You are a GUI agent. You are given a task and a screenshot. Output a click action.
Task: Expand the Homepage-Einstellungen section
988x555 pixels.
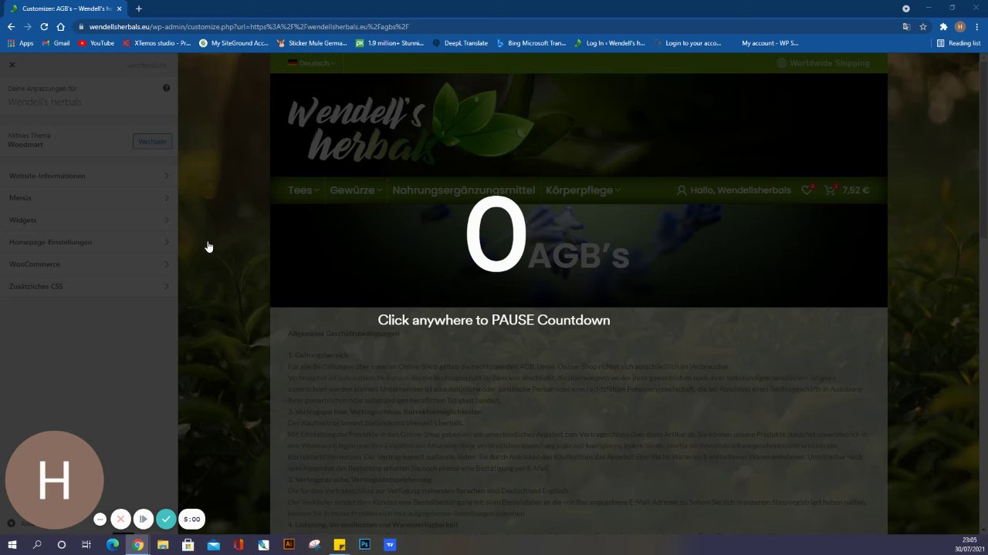pos(89,242)
